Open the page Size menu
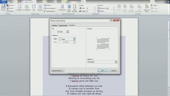 [x=34, y=8]
